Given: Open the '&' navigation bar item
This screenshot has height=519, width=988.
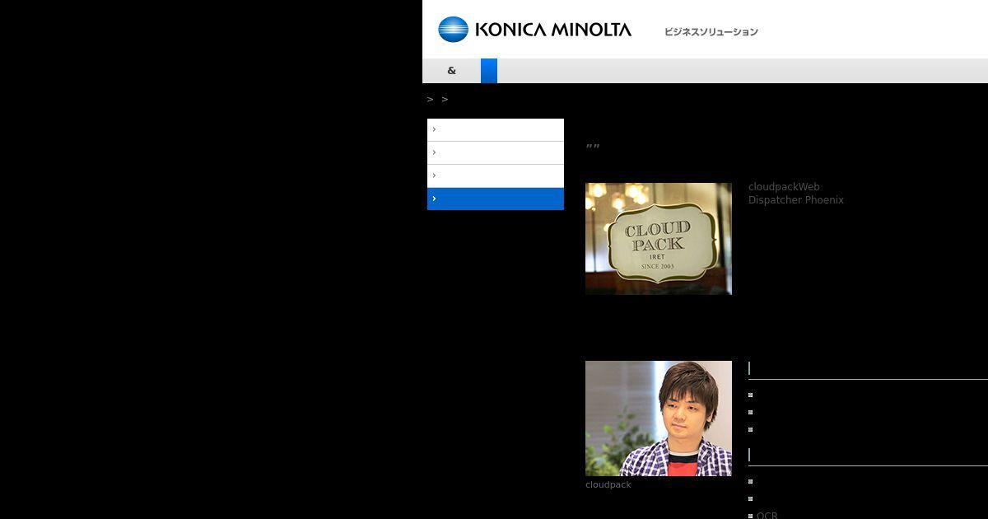Looking at the screenshot, I should pos(451,71).
